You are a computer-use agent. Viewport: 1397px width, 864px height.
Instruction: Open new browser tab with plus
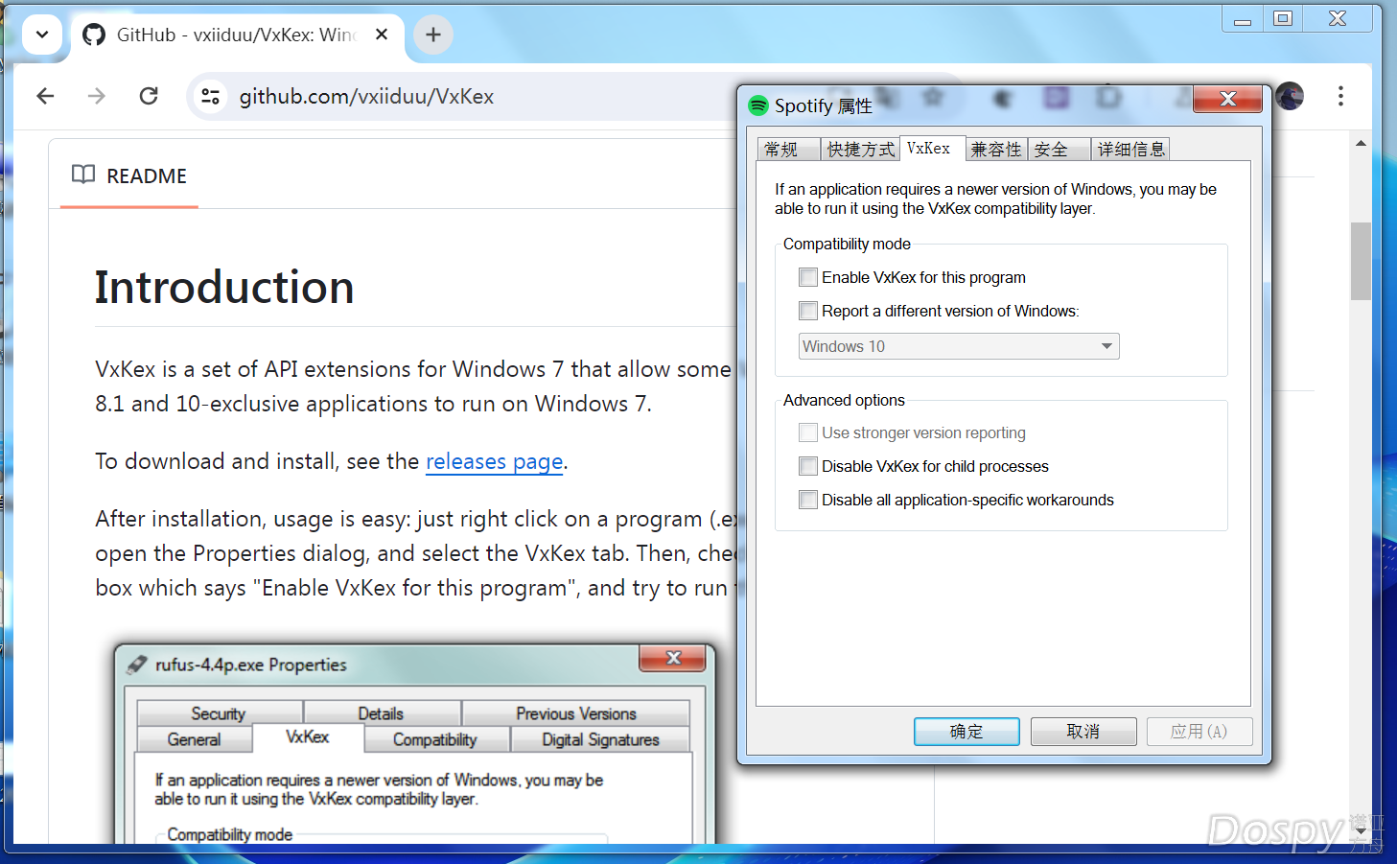tap(433, 35)
